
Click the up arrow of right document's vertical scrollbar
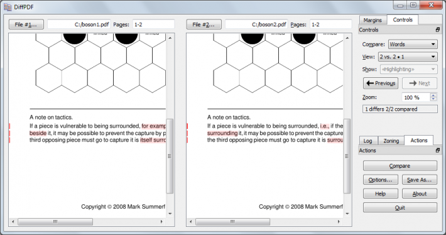coord(347,38)
